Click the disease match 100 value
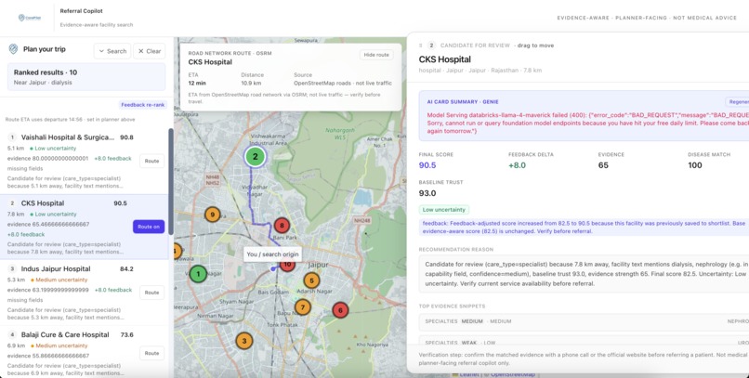 (695, 165)
